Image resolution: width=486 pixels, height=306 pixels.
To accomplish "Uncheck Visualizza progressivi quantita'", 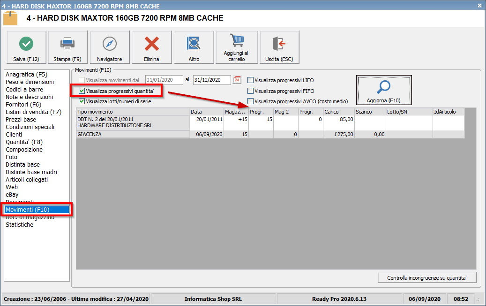I will 82,91.
